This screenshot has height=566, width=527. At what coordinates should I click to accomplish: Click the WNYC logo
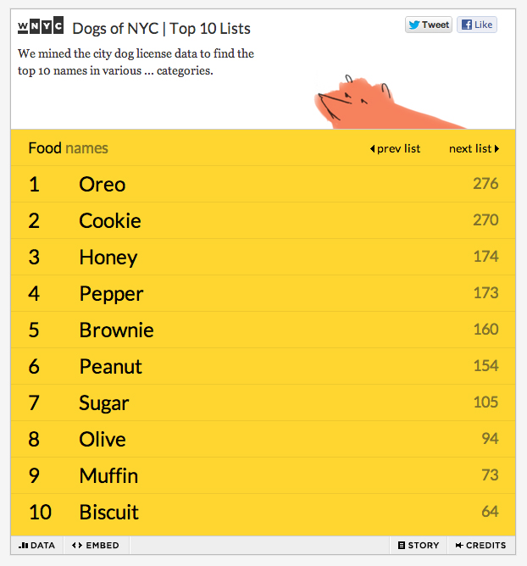click(x=40, y=27)
